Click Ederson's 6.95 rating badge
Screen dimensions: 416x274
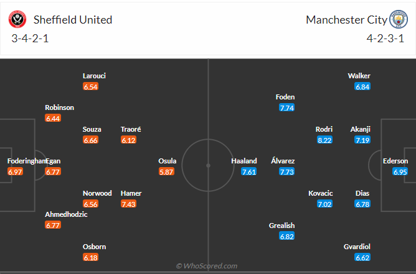(400, 171)
